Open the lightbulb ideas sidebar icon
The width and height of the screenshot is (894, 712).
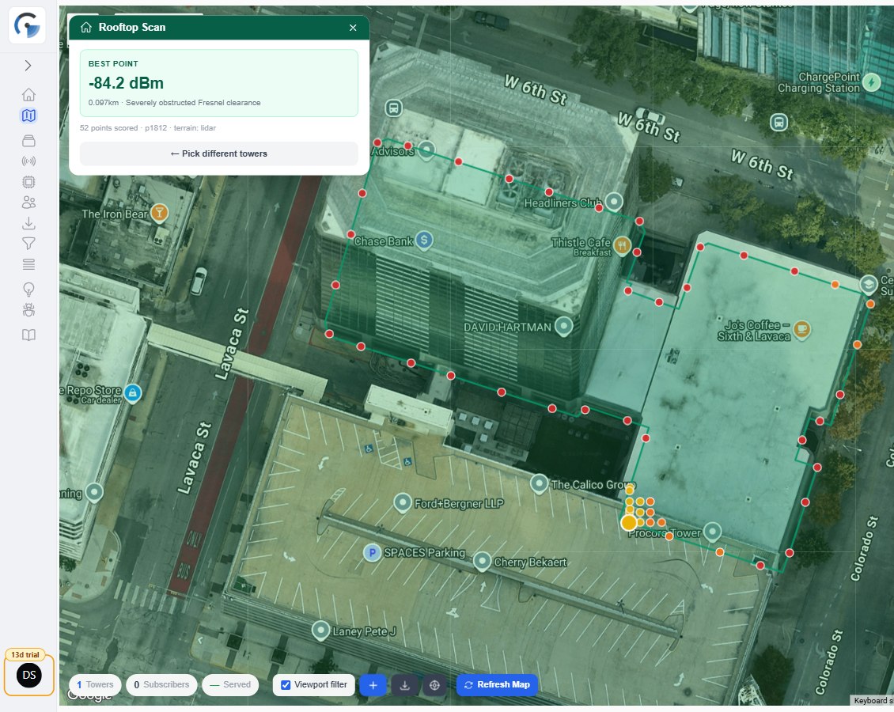[28, 289]
